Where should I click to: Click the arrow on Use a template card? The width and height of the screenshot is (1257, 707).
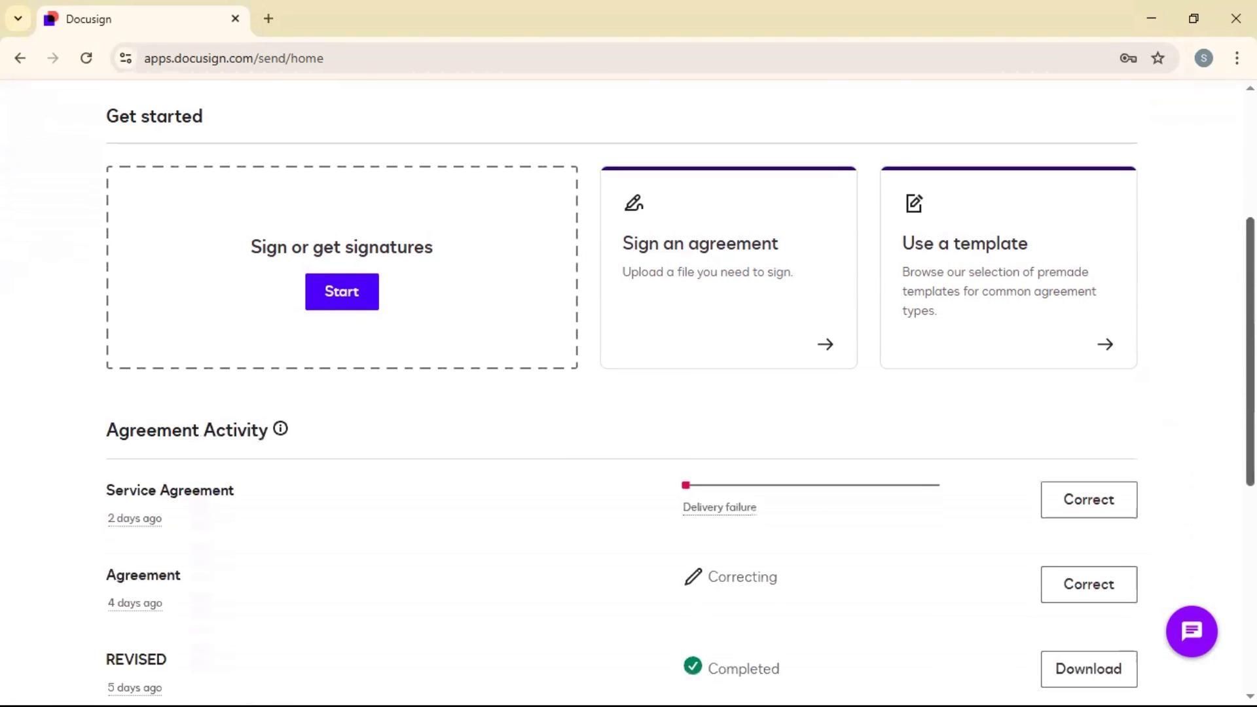[1104, 344]
